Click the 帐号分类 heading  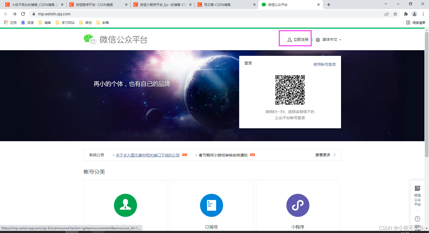(94, 172)
